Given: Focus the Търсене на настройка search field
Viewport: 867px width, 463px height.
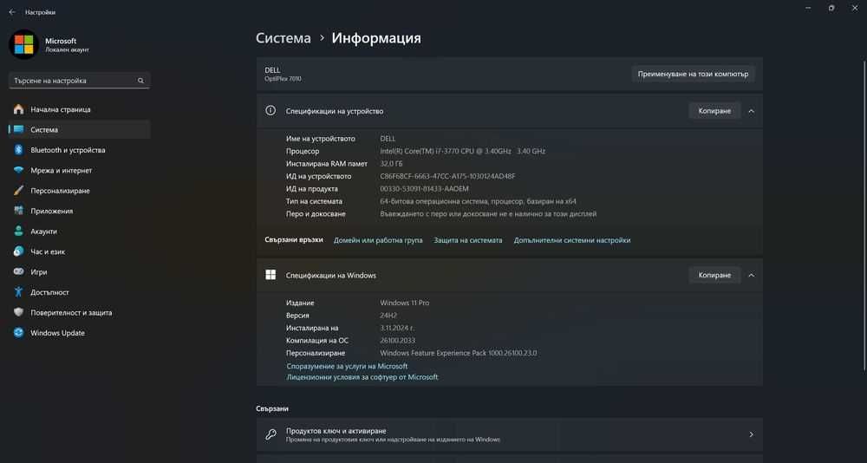Looking at the screenshot, I should (x=74, y=81).
